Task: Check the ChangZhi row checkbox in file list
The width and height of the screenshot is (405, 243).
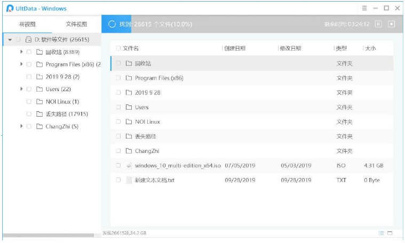Action: (118, 151)
